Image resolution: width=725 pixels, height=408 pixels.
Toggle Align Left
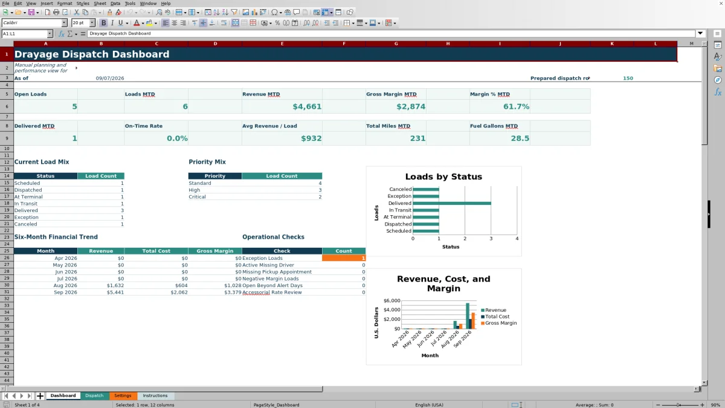(166, 23)
